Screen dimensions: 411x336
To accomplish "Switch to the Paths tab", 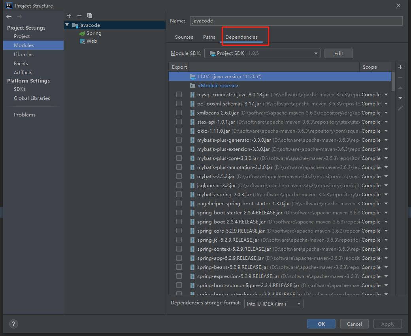I will (209, 37).
